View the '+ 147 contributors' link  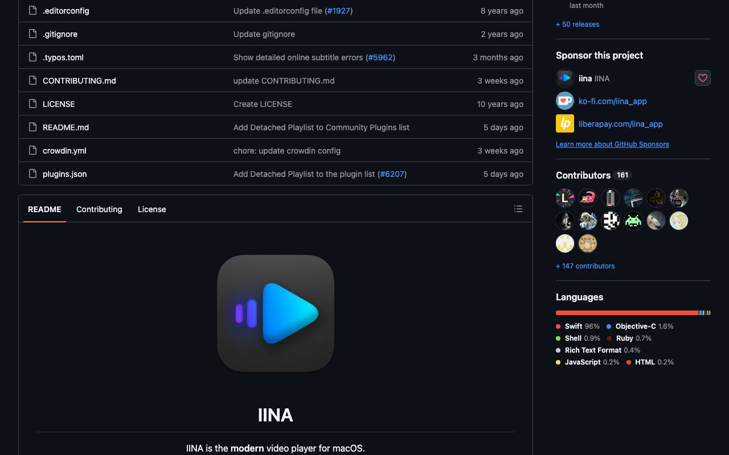[x=585, y=266]
